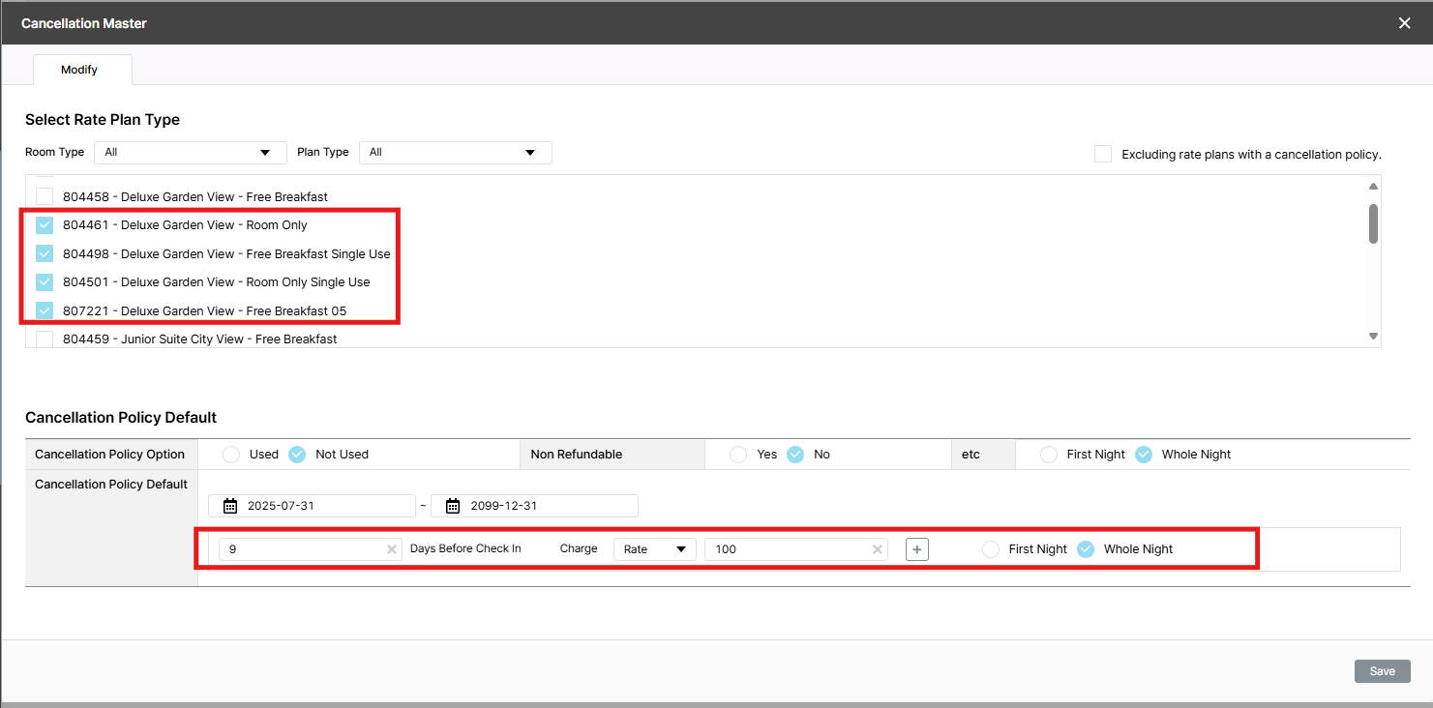Check 804458 Deluxe Garden View Free Breakfast
The height and width of the screenshot is (708, 1433).
[45, 196]
